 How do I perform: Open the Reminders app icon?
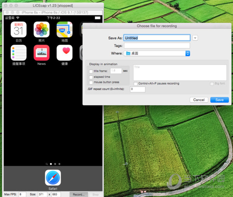(19, 53)
